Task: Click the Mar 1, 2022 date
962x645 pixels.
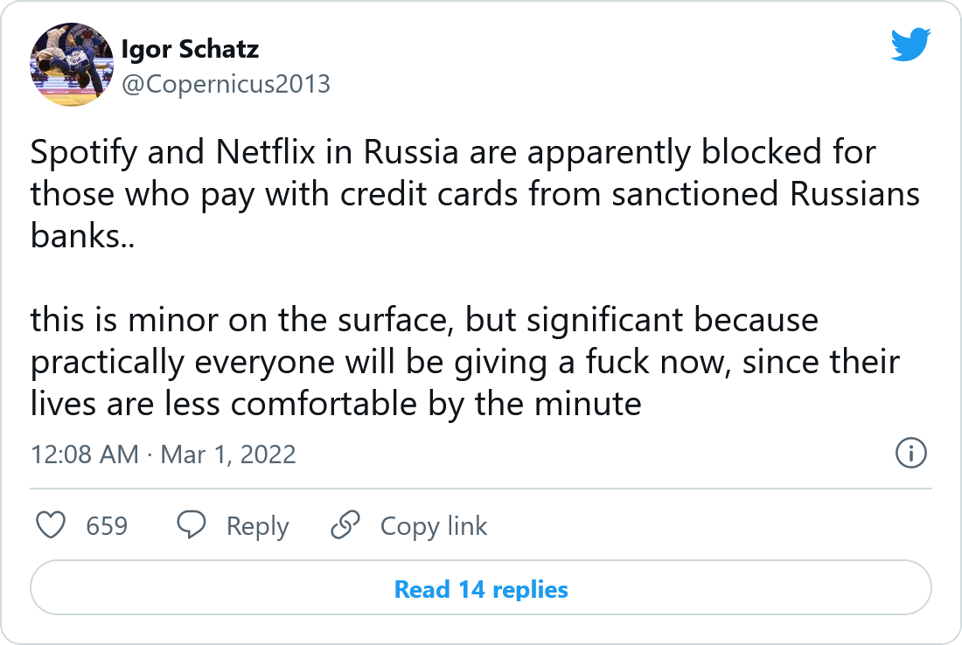Action: [x=228, y=454]
